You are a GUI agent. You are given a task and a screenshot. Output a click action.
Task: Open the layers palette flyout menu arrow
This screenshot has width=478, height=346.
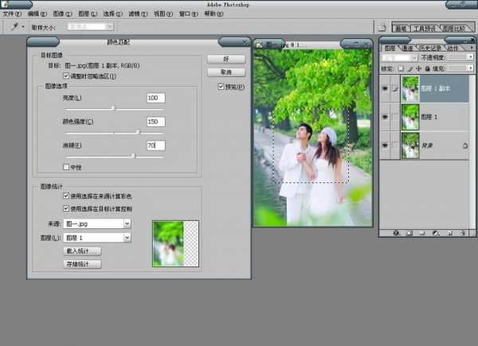click(472, 48)
